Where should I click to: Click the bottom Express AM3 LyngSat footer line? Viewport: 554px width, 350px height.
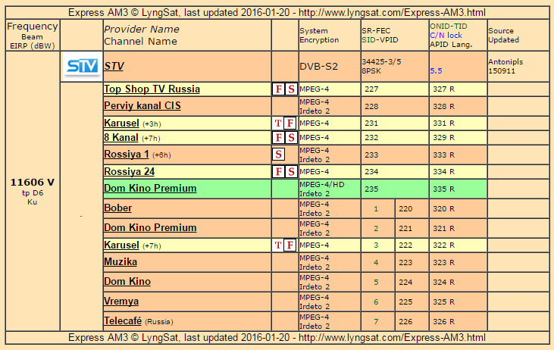pyautogui.click(x=277, y=338)
